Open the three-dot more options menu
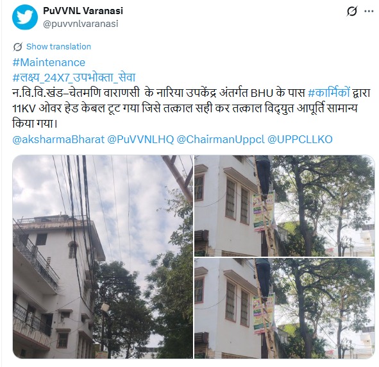This screenshot has height=367, width=379. coord(369,11)
